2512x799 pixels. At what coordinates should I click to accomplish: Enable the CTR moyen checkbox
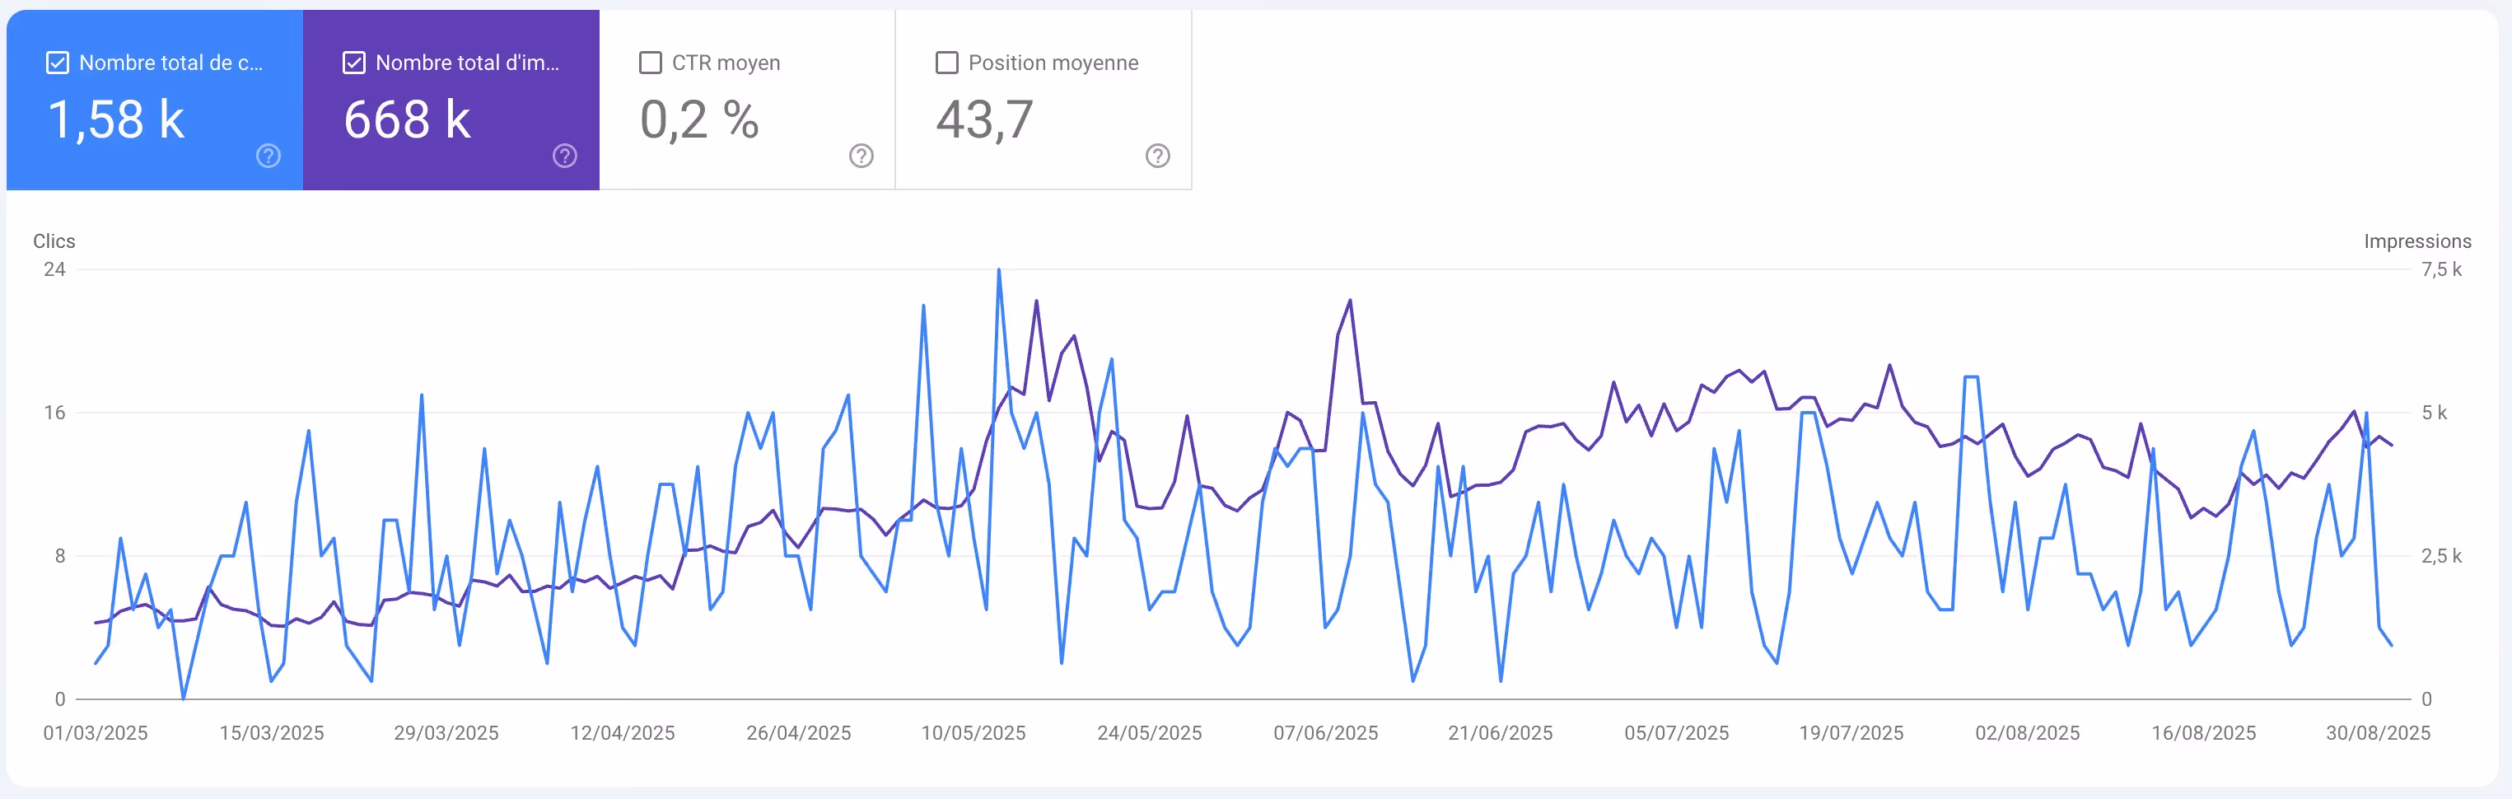pos(651,62)
